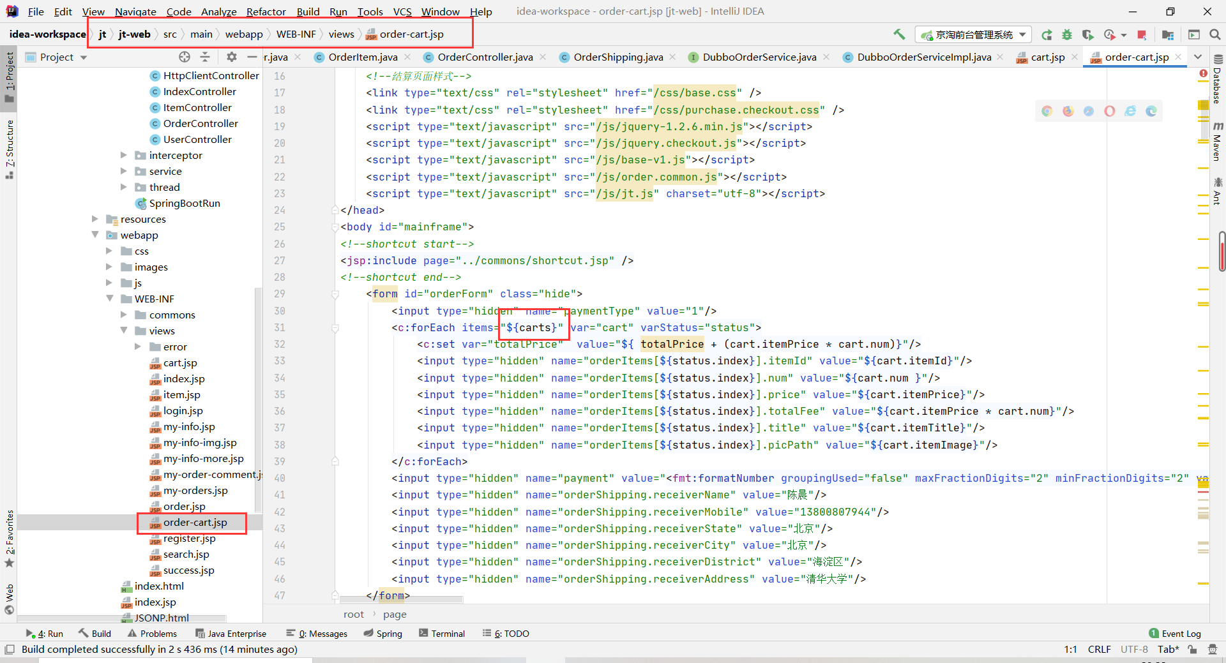
Task: Open the profiler options dropdown arrow
Action: [1124, 35]
